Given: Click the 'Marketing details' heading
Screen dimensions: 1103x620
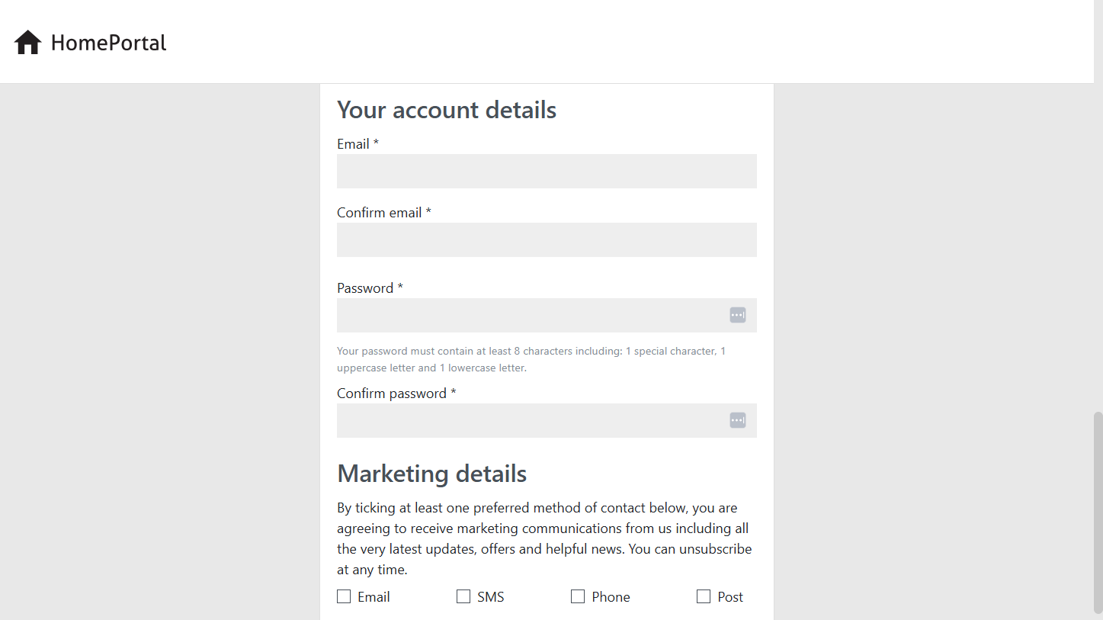Looking at the screenshot, I should click(x=431, y=474).
